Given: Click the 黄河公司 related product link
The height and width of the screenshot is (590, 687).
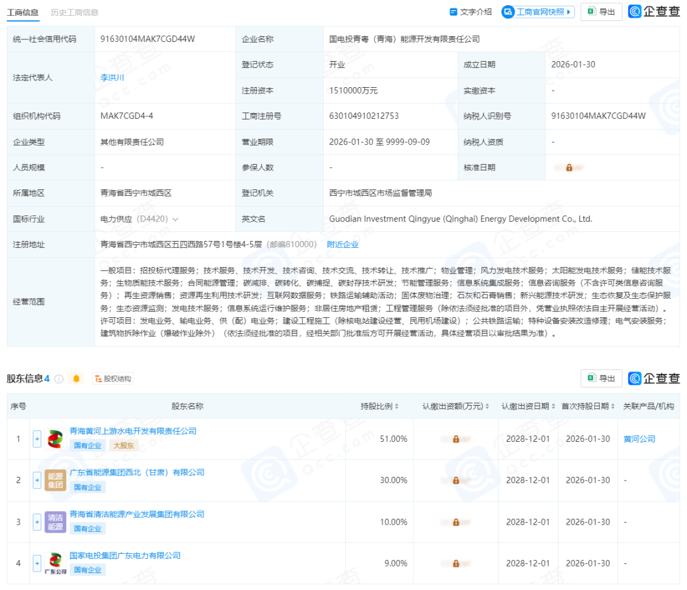Looking at the screenshot, I should [x=639, y=439].
